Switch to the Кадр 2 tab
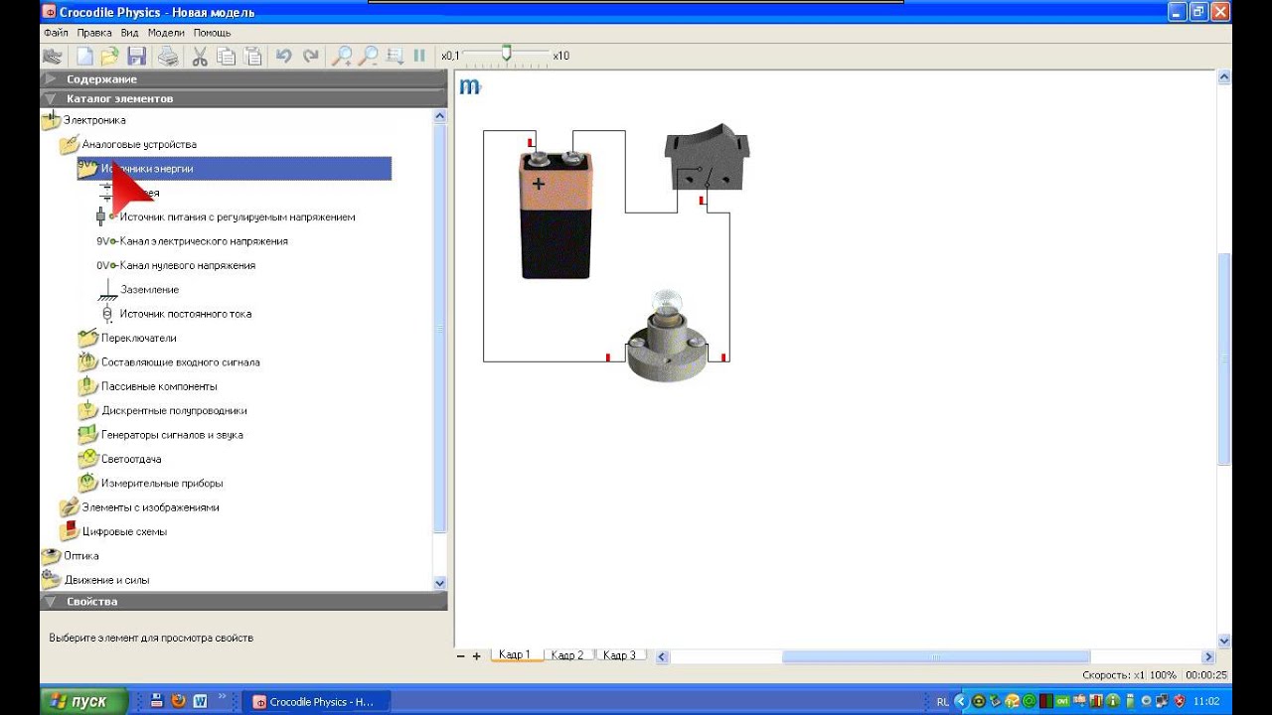The image size is (1272, 715). click(x=566, y=655)
